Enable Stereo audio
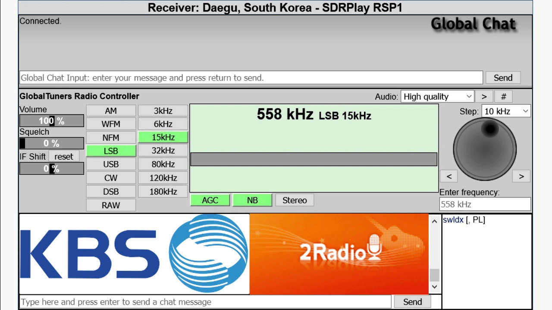The image size is (552, 310). coord(295,200)
